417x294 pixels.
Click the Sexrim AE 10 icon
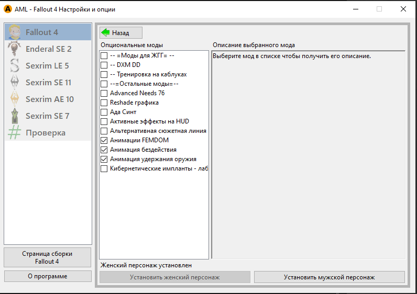click(x=15, y=99)
